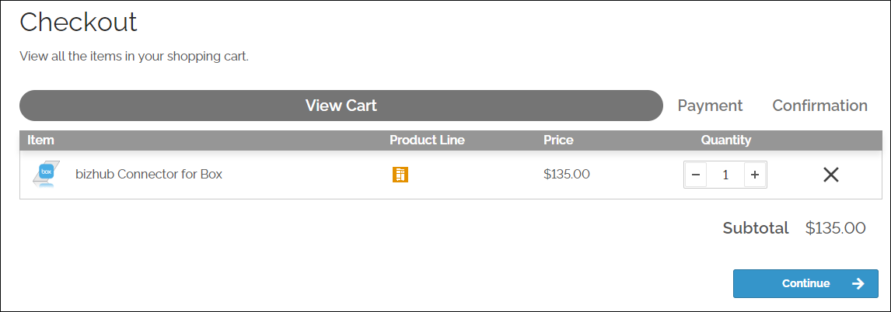Click the arrow icon on Continue button

[858, 283]
